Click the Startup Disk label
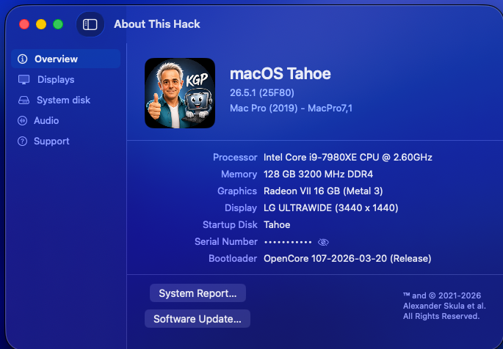This screenshot has width=503, height=349. click(230, 225)
